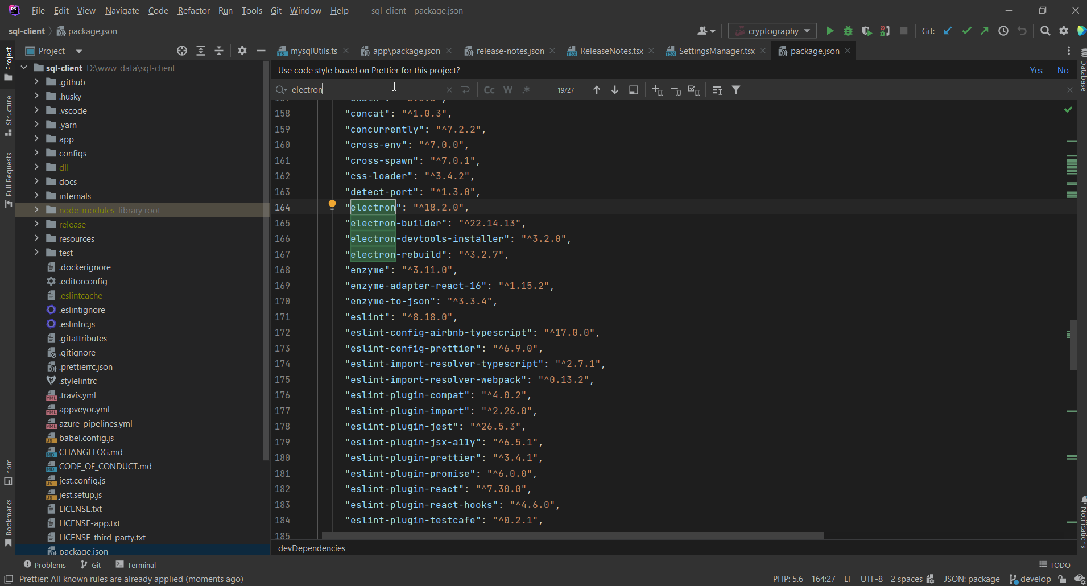This screenshot has width=1087, height=586.
Task: Open recent files tab list menu
Action: point(1069,51)
